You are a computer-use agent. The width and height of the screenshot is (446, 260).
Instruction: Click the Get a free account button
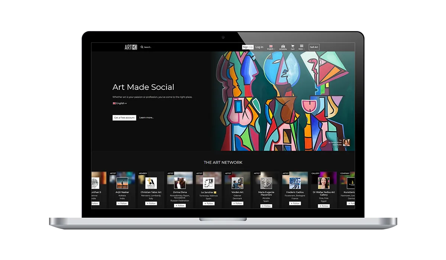[124, 118]
